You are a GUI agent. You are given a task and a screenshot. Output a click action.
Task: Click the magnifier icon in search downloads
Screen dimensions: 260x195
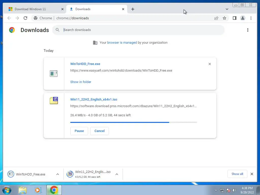click(57, 30)
